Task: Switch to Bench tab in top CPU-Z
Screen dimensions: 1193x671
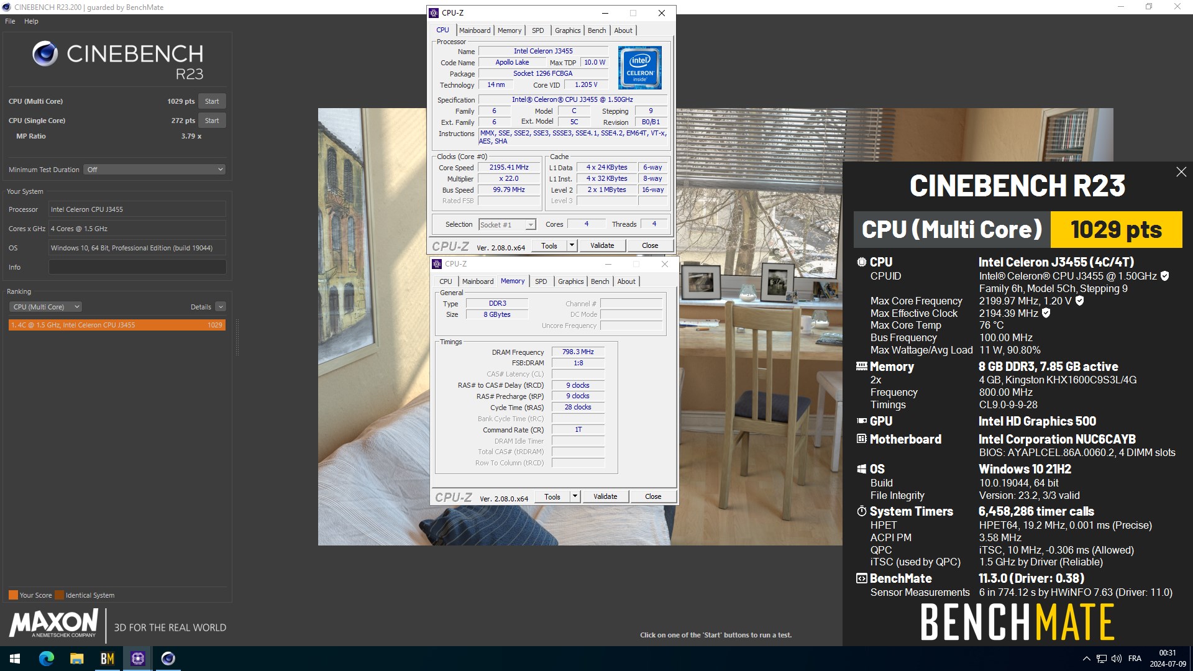Action: 596,30
